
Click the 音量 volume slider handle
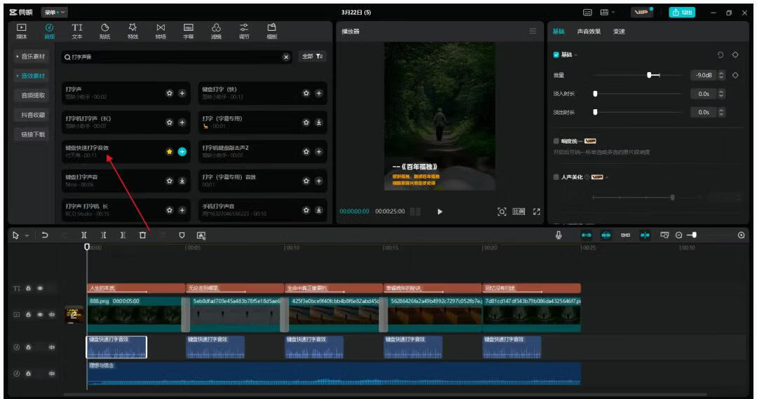pyautogui.click(x=650, y=75)
